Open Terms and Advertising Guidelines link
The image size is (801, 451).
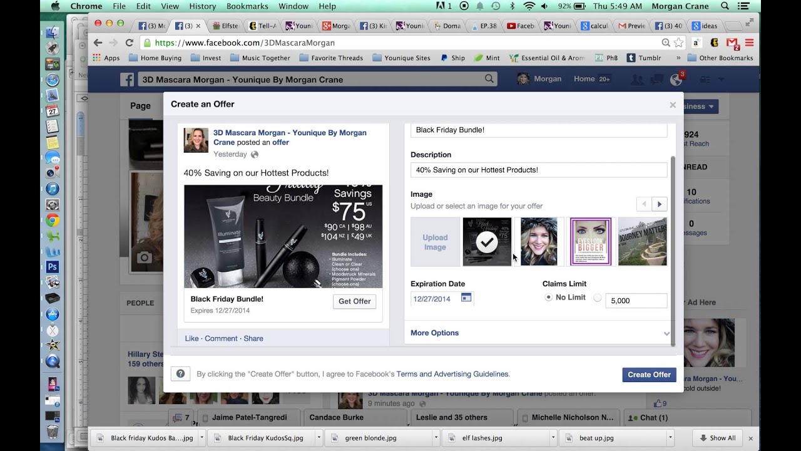[x=452, y=374]
